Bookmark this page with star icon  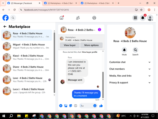[141, 10]
